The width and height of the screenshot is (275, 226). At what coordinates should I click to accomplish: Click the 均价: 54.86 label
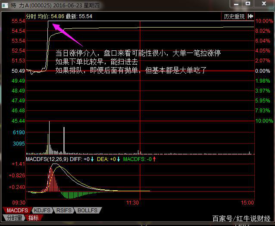[x=51, y=16]
